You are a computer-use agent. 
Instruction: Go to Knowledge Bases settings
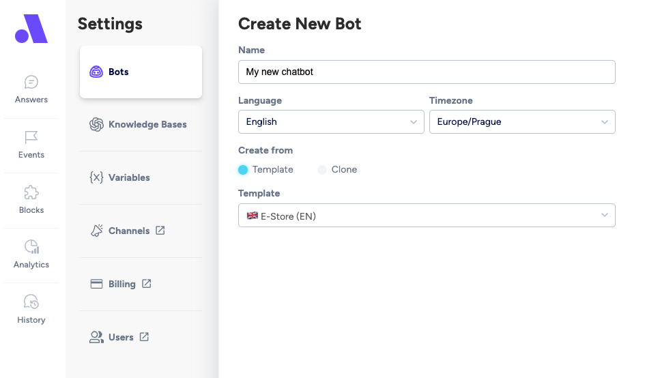click(141, 125)
